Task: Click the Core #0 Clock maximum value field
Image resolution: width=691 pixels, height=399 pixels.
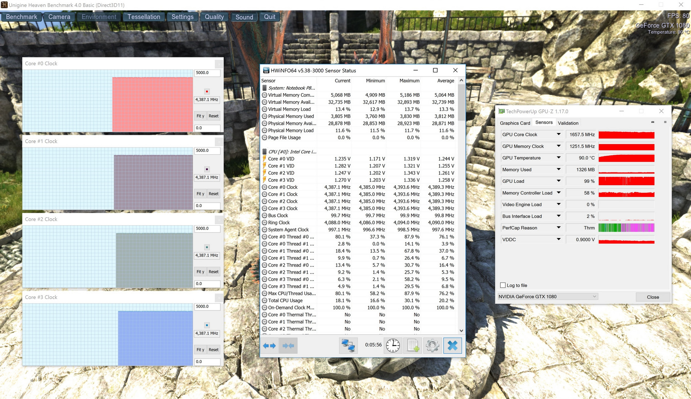Action: coord(207,73)
